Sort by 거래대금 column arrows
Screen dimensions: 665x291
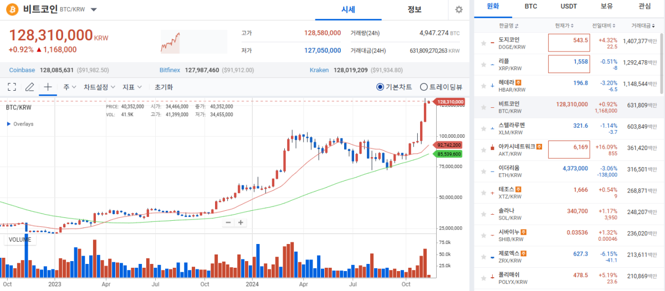(x=654, y=26)
